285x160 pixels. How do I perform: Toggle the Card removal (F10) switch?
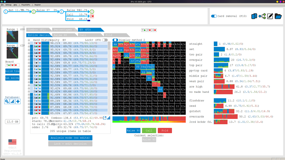(x=214, y=16)
